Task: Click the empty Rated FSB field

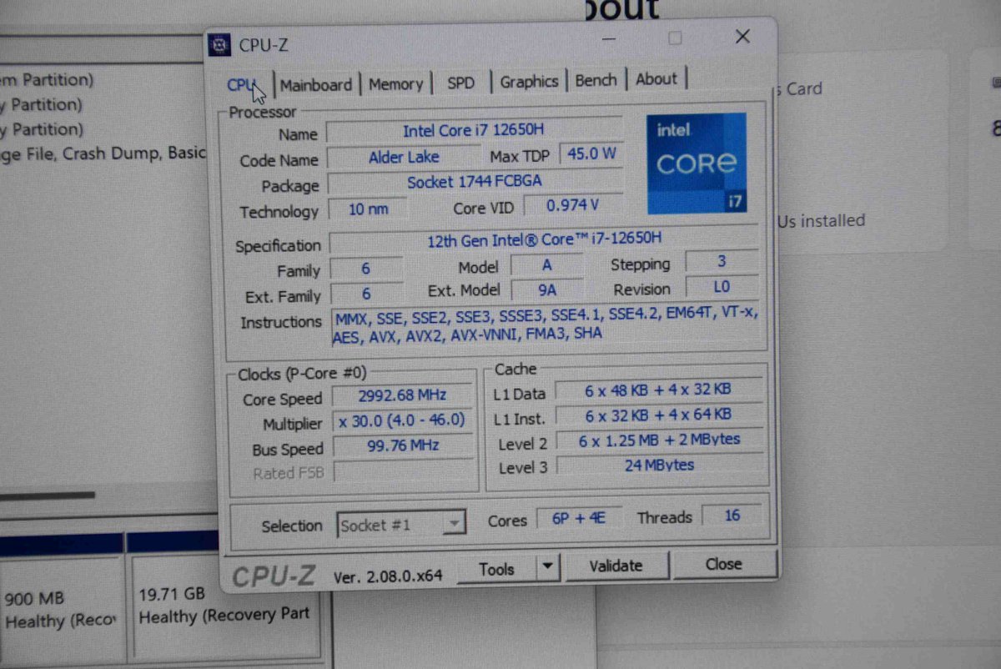Action: click(403, 471)
